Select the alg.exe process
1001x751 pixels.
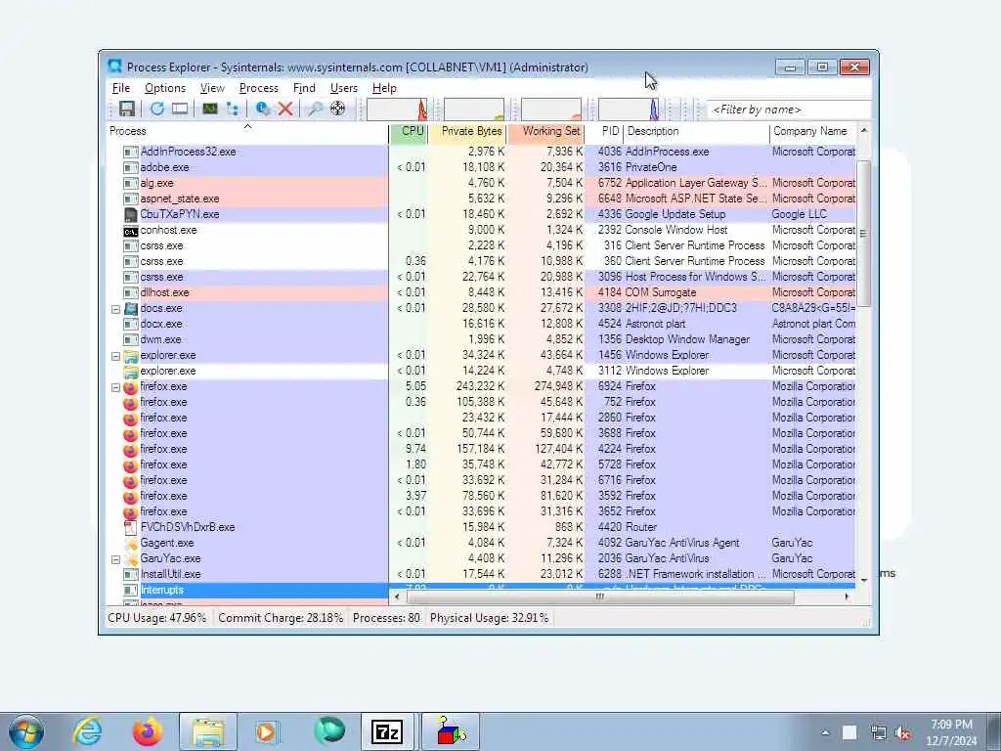coord(482,183)
